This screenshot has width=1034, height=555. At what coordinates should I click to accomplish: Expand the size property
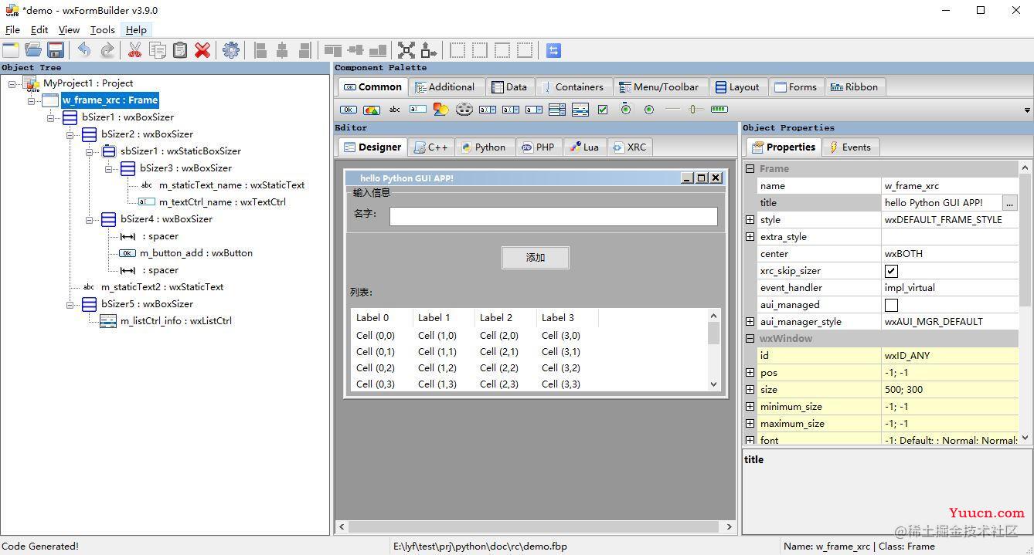(750, 390)
